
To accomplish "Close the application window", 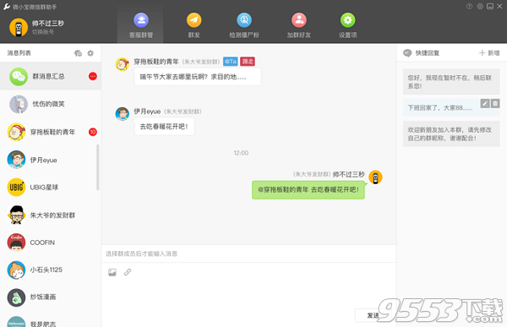I will tap(500, 6).
